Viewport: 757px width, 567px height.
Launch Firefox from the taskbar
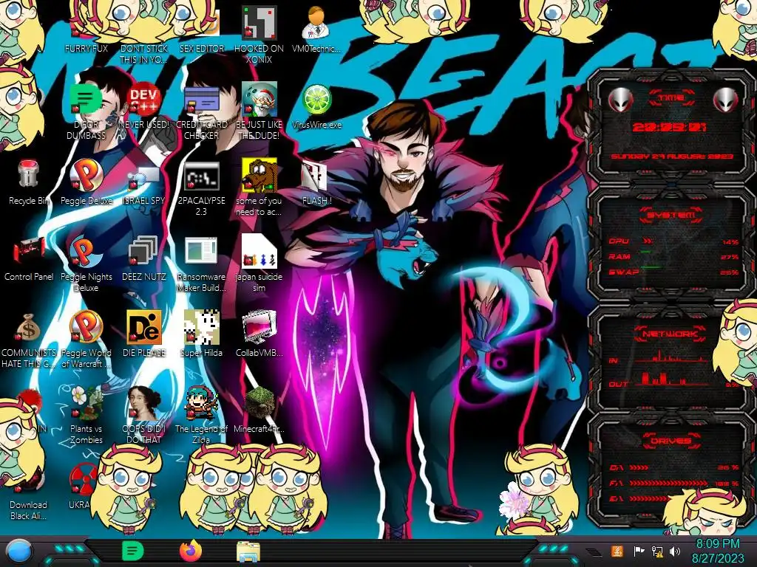(x=191, y=551)
